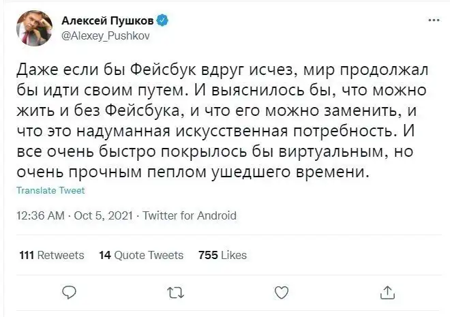Like the tweet with the heart icon
This screenshot has height=317, width=450.
point(280,292)
